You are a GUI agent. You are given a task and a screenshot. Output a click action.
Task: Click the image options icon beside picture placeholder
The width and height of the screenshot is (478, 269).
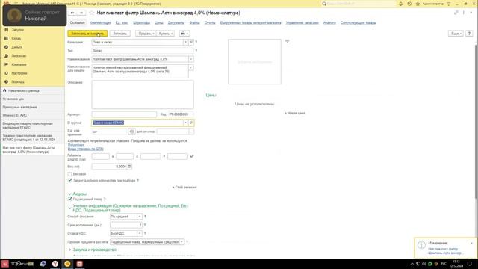[x=287, y=41]
